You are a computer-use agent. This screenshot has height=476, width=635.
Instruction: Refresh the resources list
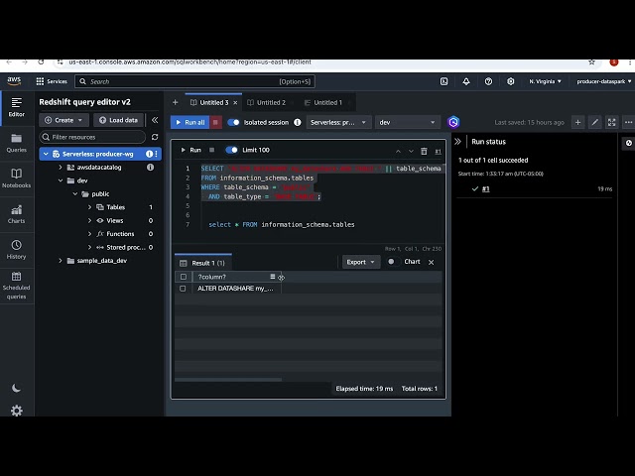pos(155,137)
